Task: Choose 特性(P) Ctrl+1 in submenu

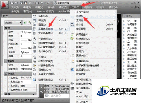Action: click(x=51, y=20)
